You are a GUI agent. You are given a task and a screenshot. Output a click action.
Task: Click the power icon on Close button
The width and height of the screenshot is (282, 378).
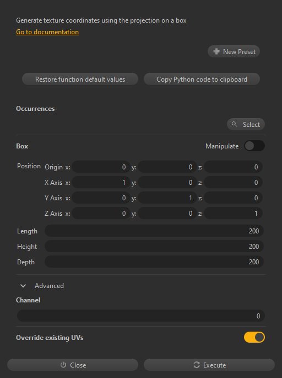coord(63,365)
